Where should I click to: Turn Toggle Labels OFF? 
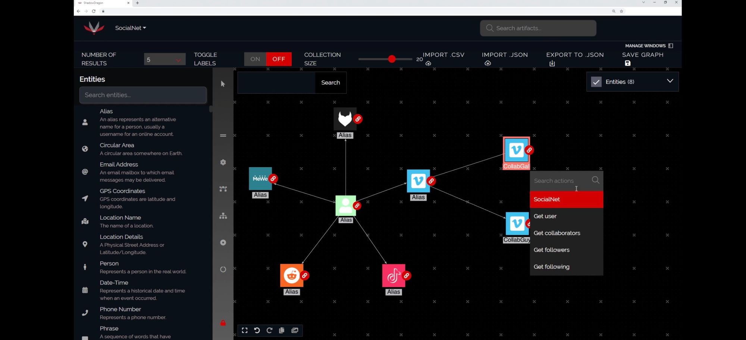tap(279, 59)
